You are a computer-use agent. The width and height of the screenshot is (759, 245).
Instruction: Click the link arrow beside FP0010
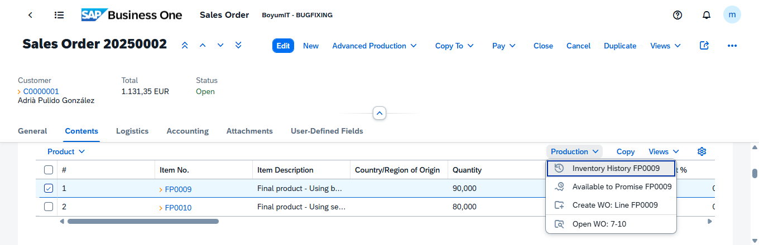point(161,208)
